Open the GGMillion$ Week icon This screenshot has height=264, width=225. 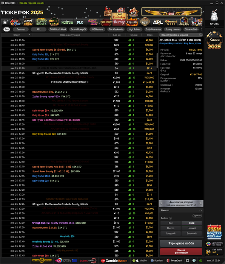tap(171, 22)
